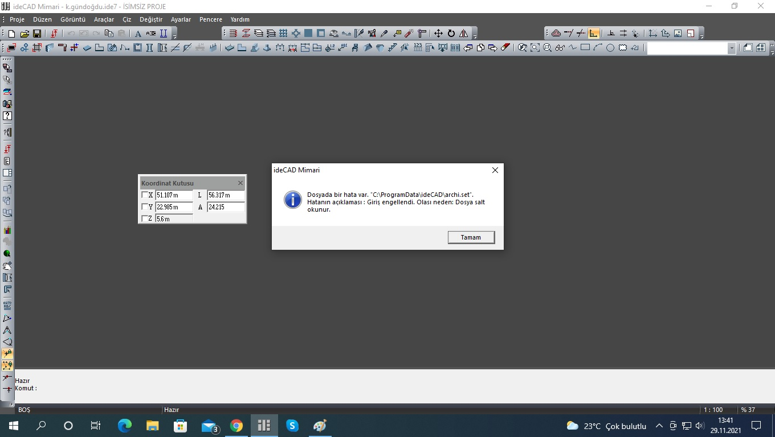Screen dimensions: 775x437
Task: Open Mail app from taskbar
Action: pos(209,426)
